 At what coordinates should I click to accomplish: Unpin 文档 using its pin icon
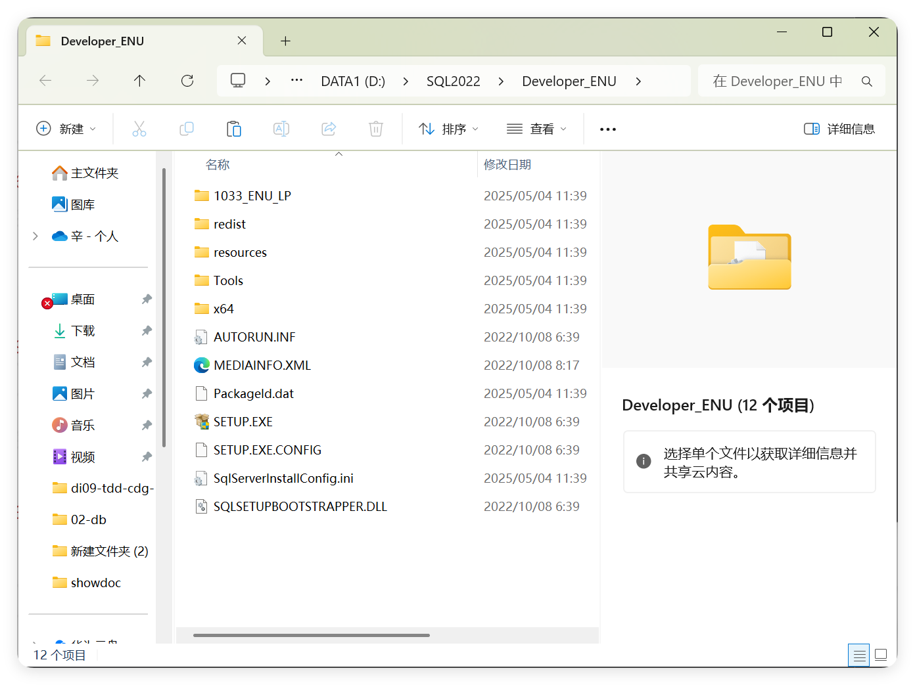pyautogui.click(x=147, y=362)
